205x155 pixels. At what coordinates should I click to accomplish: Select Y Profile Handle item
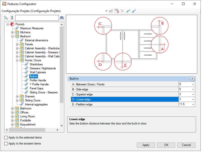39,84
